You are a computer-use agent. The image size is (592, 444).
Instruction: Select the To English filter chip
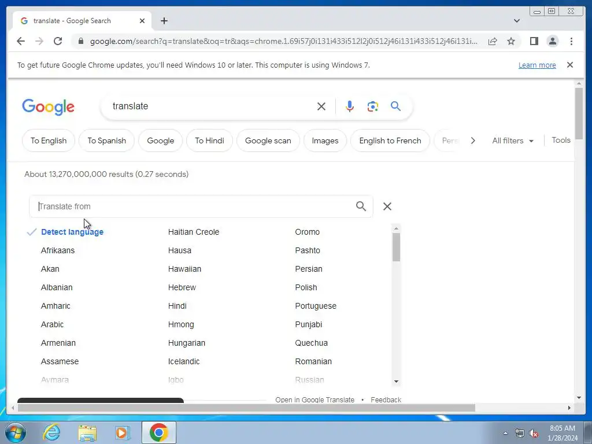49,140
